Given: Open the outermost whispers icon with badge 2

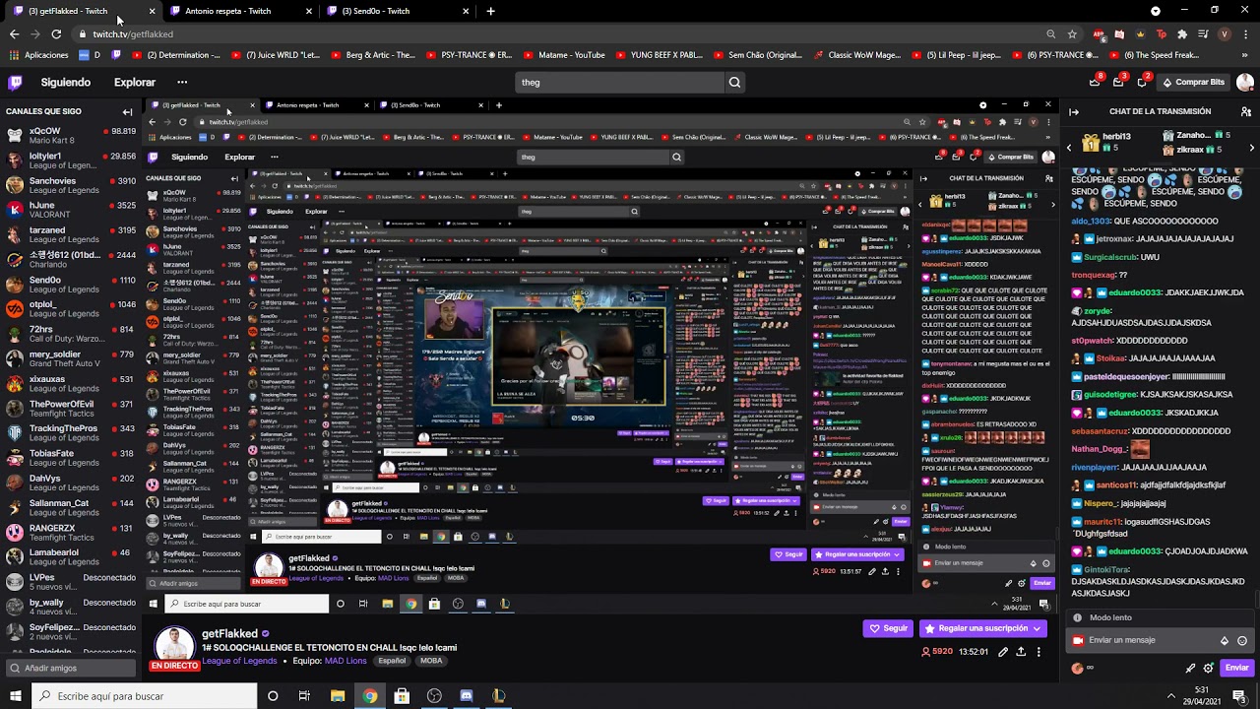Looking at the screenshot, I should [1142, 83].
